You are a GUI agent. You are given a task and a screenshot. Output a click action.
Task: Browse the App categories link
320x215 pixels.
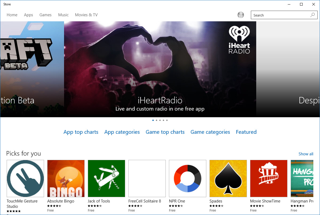click(122, 132)
